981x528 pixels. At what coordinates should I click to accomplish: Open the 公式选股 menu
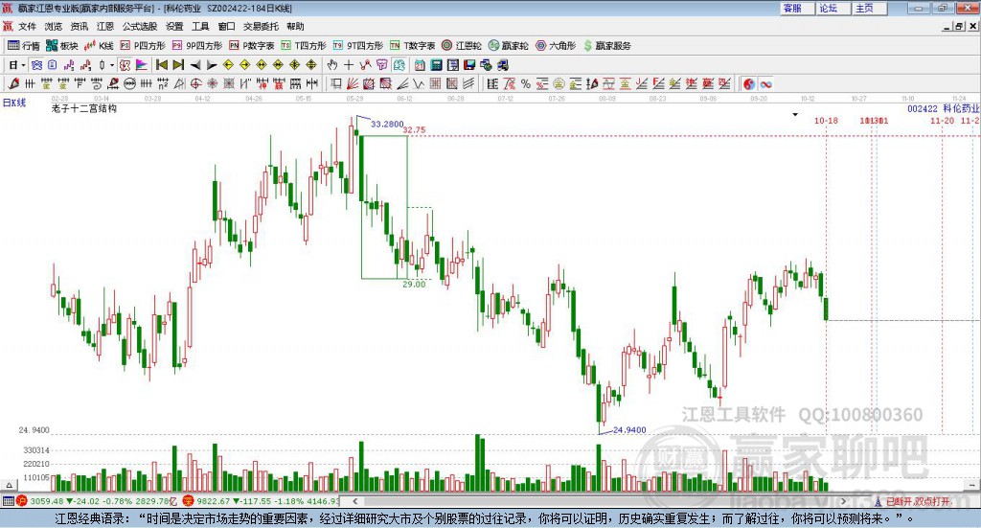(x=140, y=26)
